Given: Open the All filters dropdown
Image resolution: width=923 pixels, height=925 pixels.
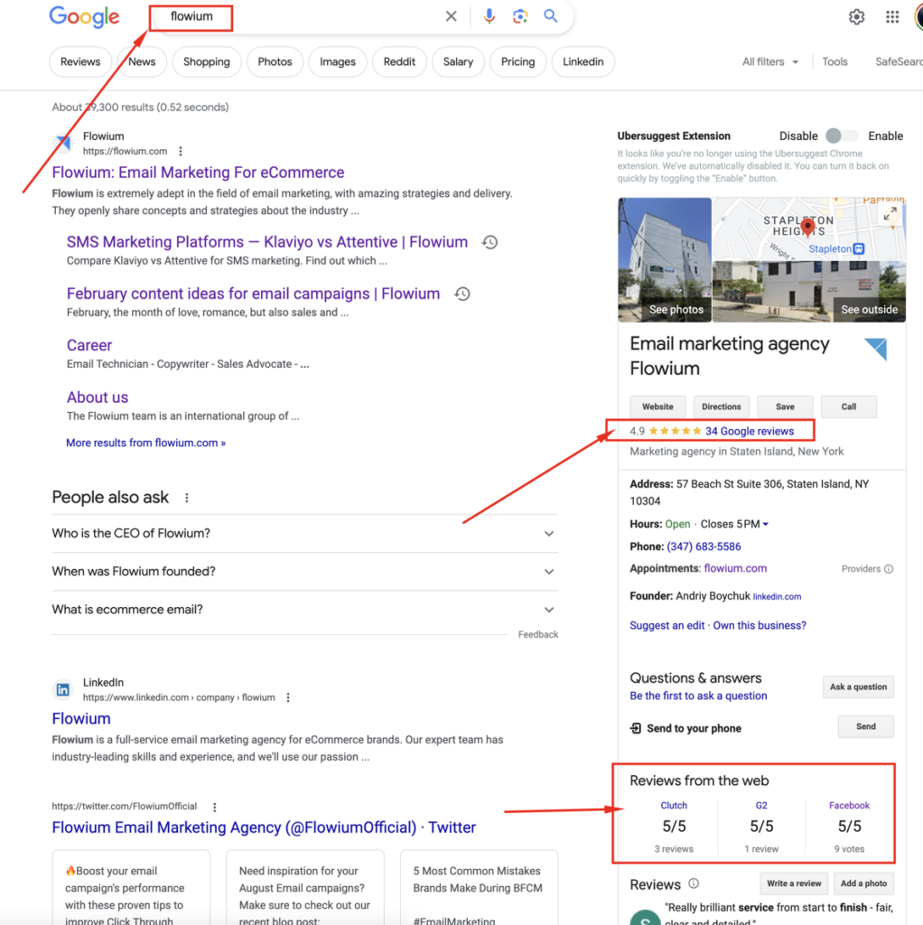Looking at the screenshot, I should pyautogui.click(x=770, y=62).
